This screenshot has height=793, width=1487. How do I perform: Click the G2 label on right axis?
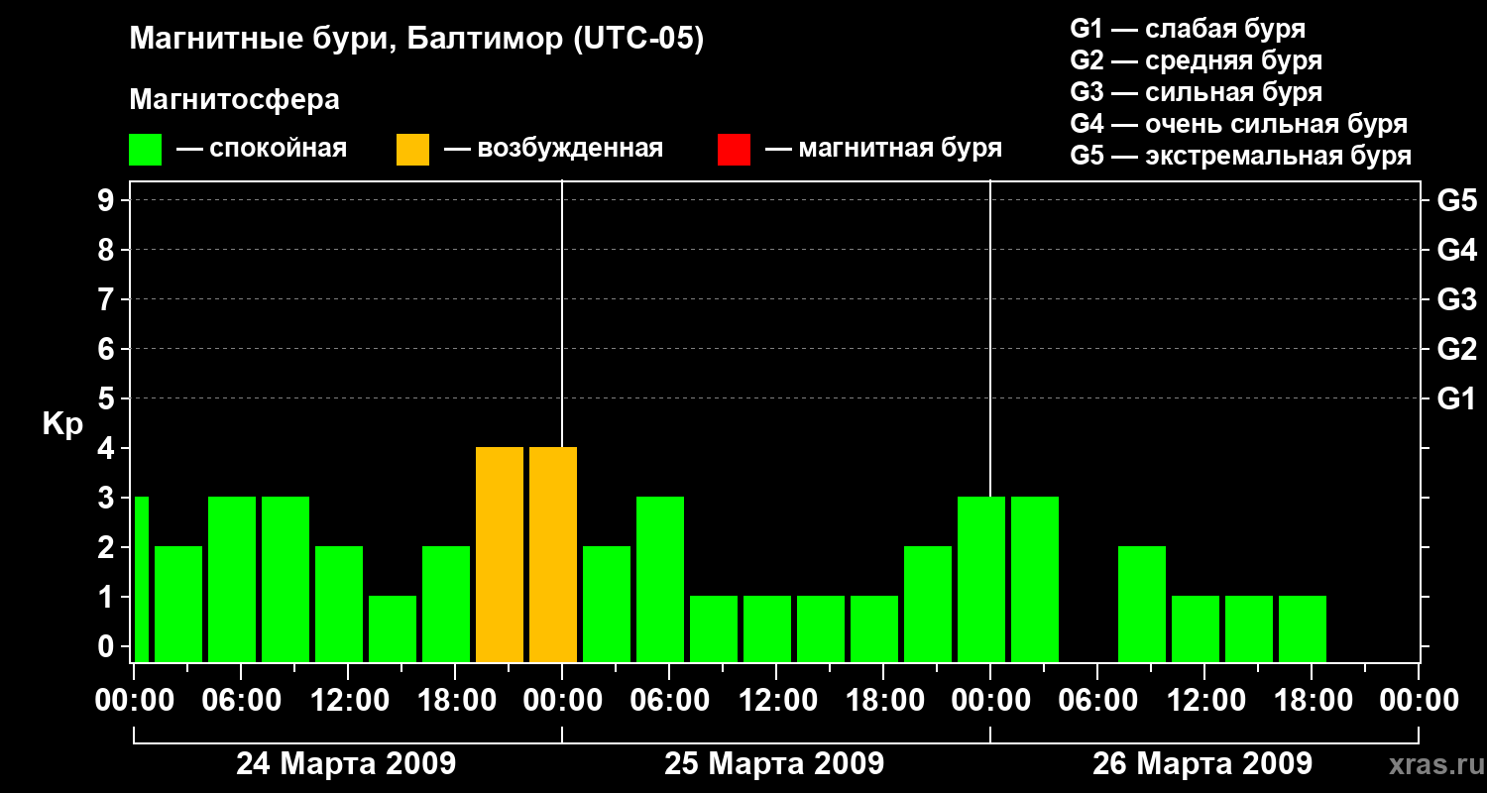point(1456,349)
